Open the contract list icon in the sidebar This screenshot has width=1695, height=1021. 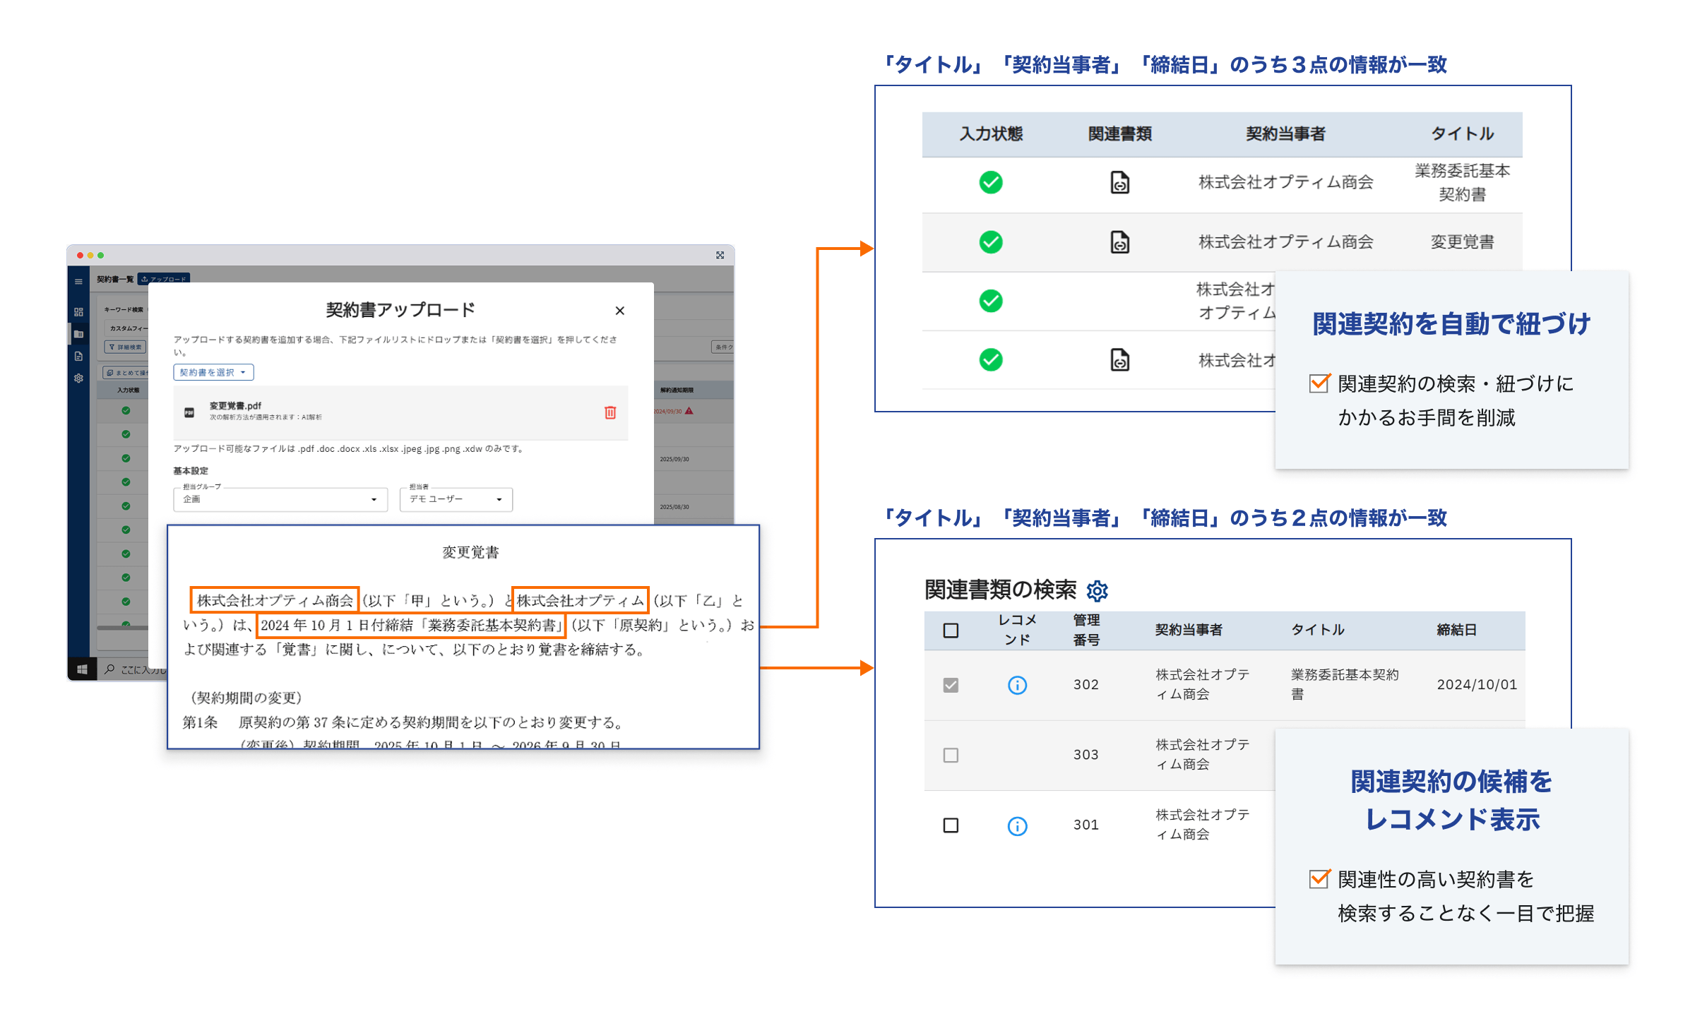[x=78, y=334]
